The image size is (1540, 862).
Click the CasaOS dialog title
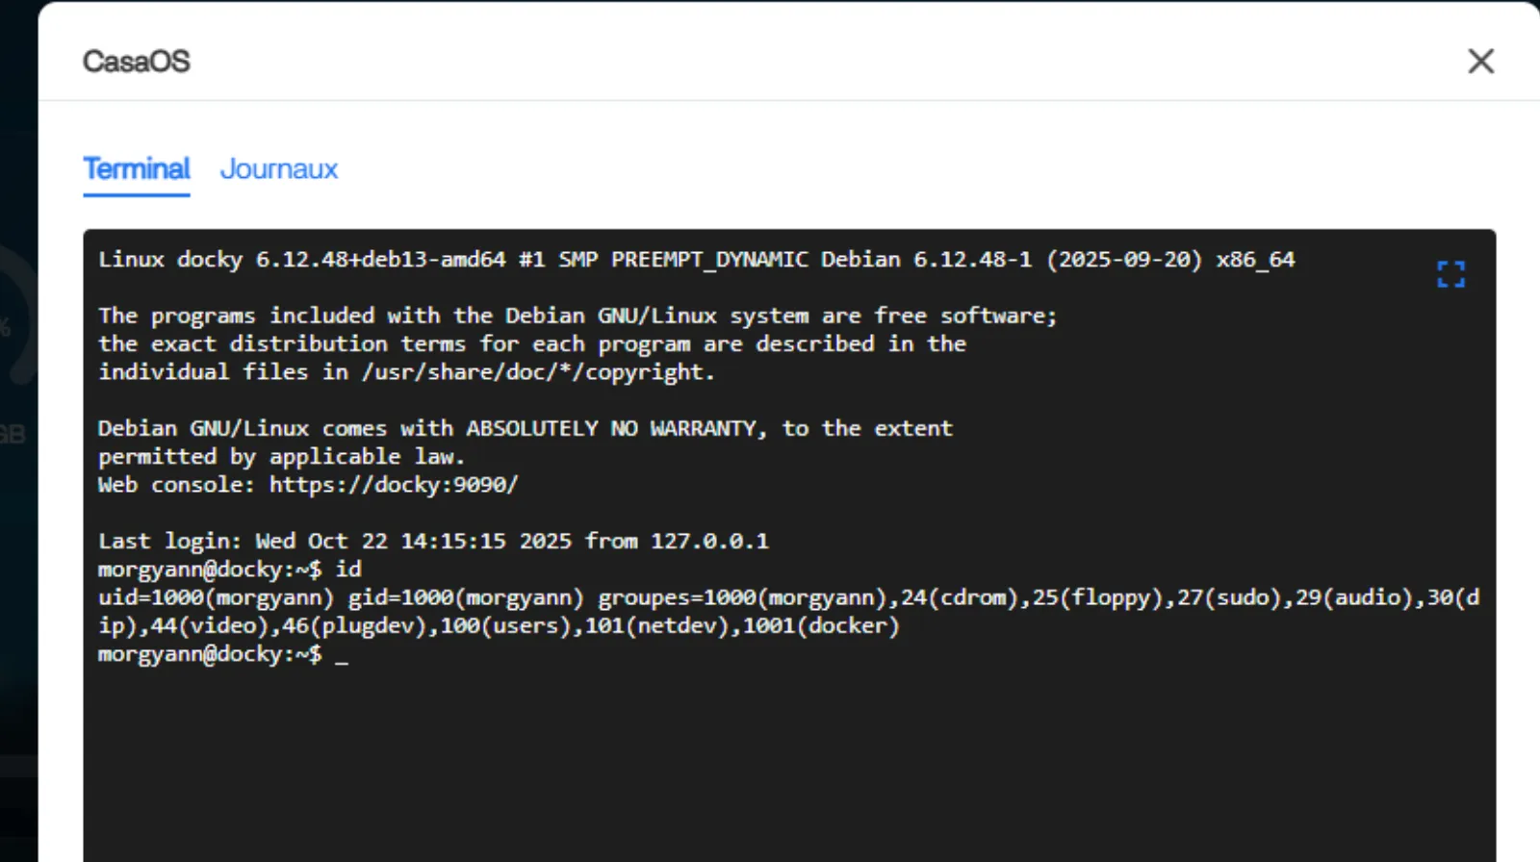137,62
